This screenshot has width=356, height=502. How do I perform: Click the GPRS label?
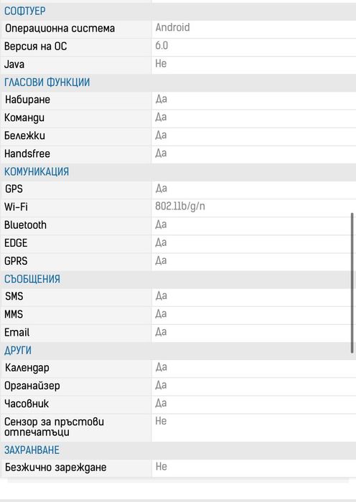16,261
